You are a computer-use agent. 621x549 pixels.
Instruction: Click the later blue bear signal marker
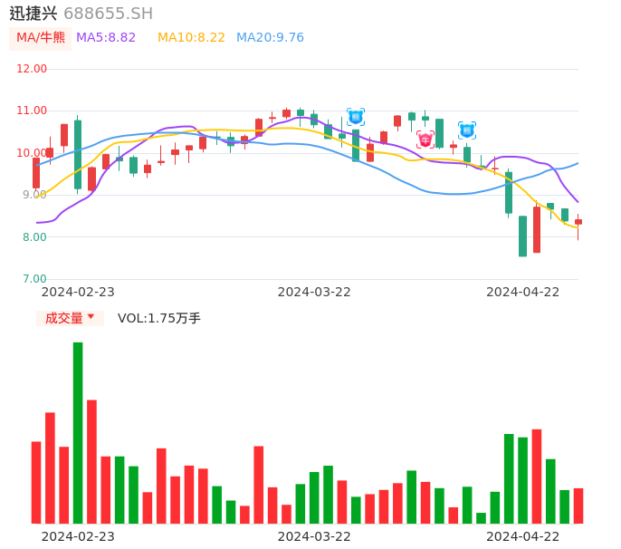[467, 130]
